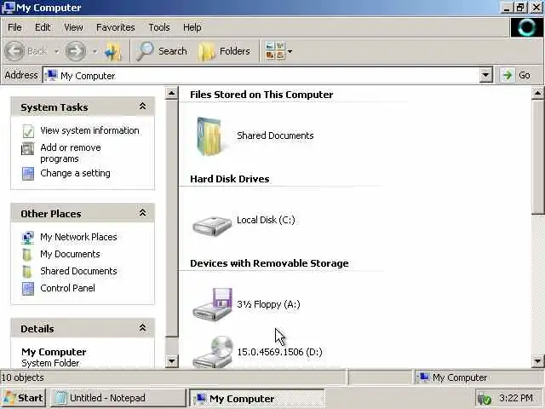Image resolution: width=545 pixels, height=409 pixels.
Task: Click the My Network Places icon
Action: tap(28, 237)
